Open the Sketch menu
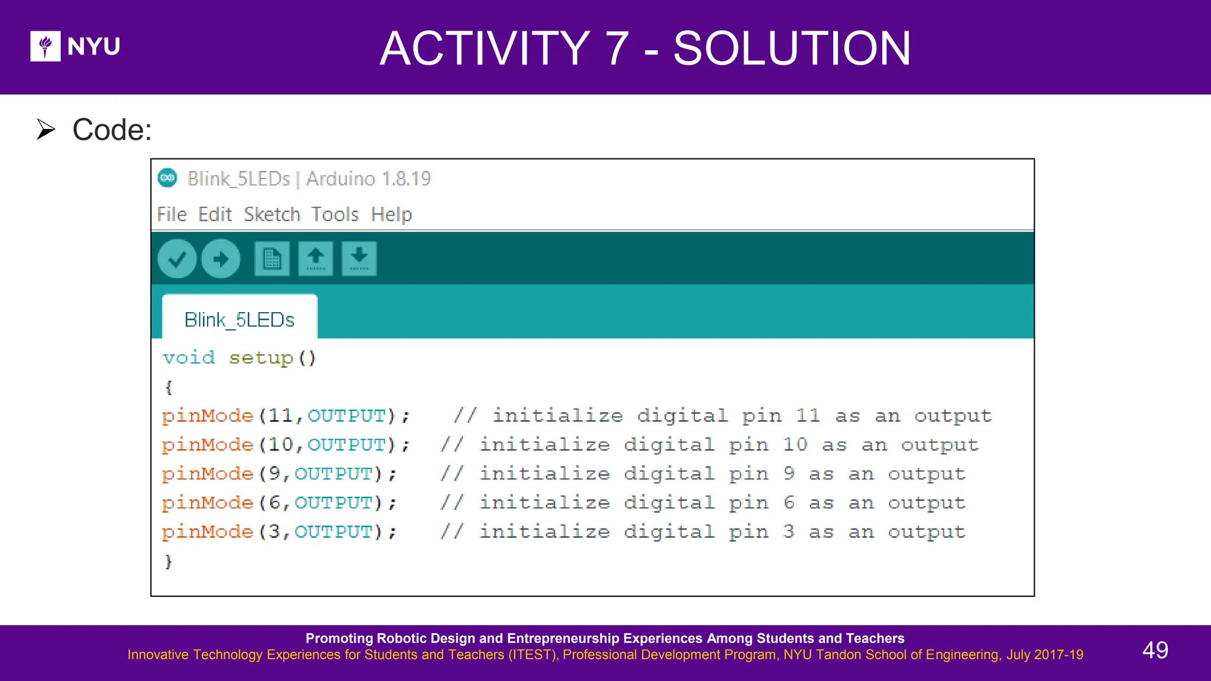 tap(272, 214)
